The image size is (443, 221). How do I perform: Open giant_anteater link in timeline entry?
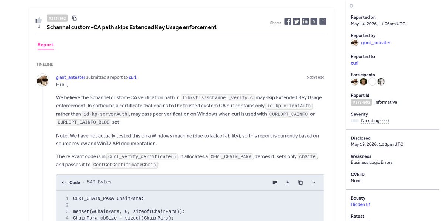(71, 77)
